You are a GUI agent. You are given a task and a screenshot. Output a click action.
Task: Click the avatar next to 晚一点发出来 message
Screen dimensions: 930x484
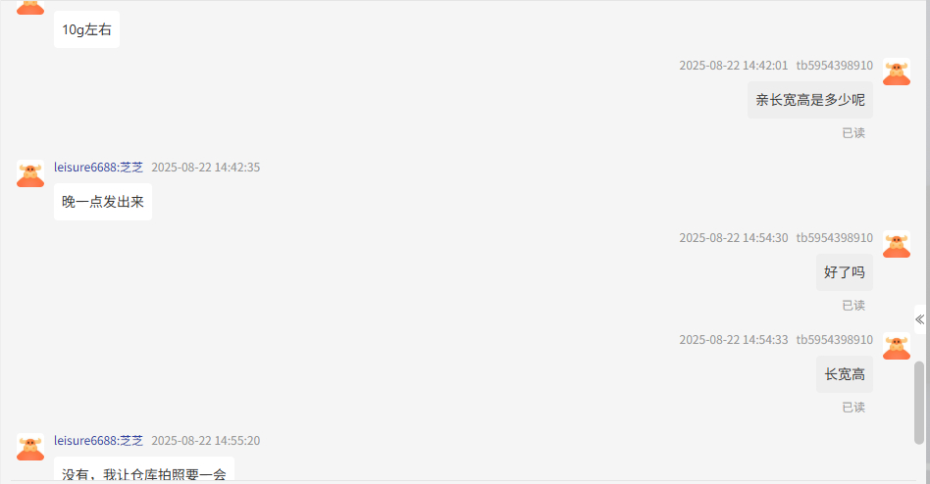point(30,173)
